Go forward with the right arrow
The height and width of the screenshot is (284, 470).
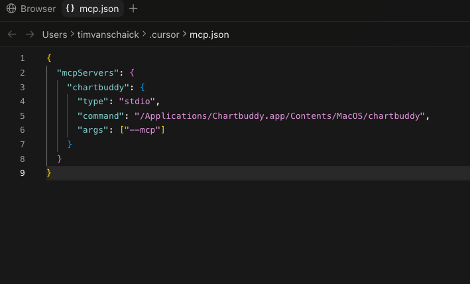click(30, 35)
